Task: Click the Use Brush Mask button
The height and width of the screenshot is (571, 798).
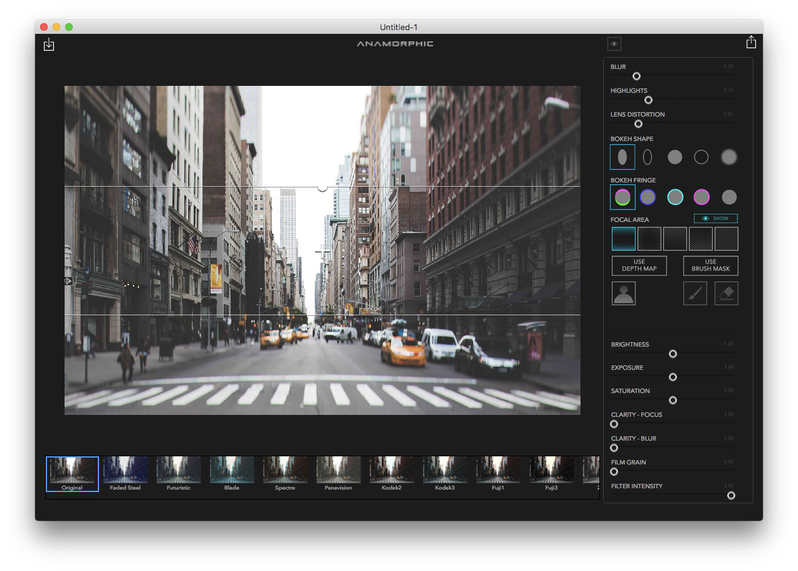Action: [710, 265]
